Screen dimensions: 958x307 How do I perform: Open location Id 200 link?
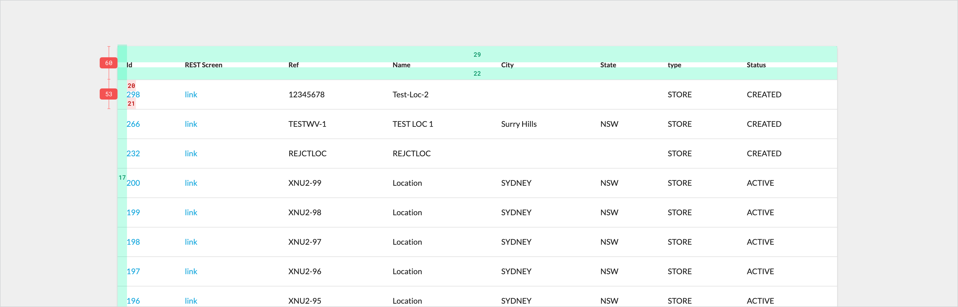tap(133, 183)
